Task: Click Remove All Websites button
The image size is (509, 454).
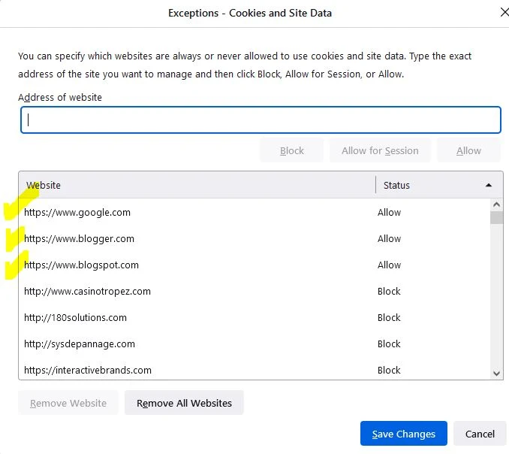Action: click(x=184, y=403)
